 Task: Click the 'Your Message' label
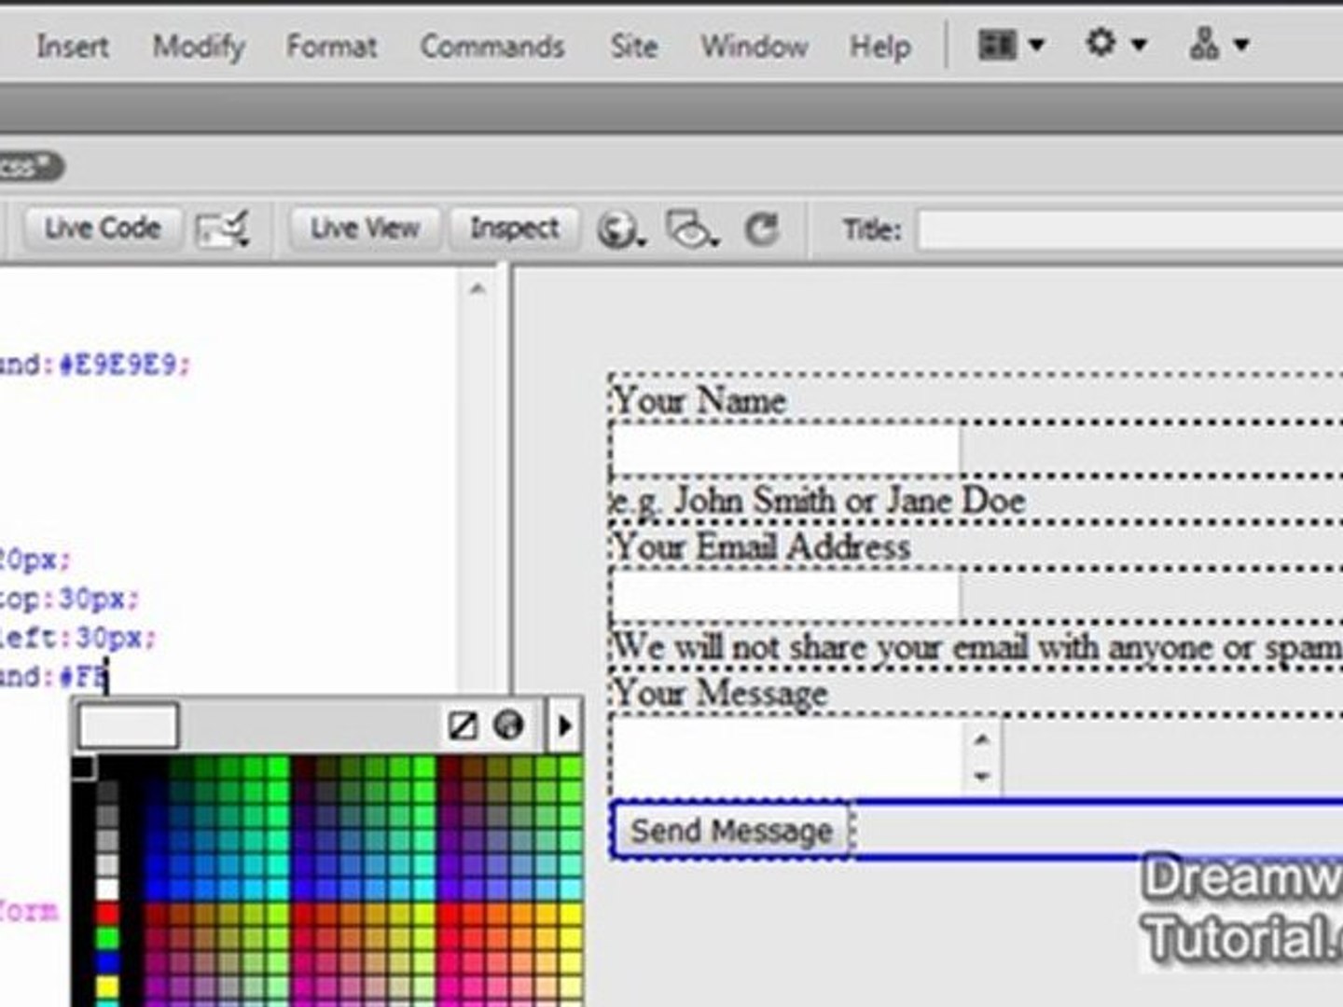[x=720, y=693]
